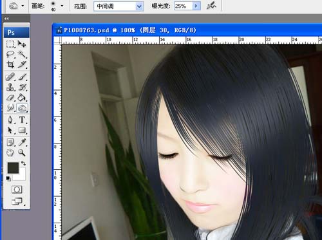Select the Rectangle shape tool
The height and width of the screenshot is (240, 322).
point(22,130)
